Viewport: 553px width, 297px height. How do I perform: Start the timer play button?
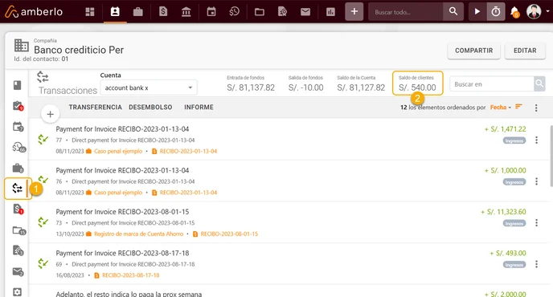click(x=477, y=11)
